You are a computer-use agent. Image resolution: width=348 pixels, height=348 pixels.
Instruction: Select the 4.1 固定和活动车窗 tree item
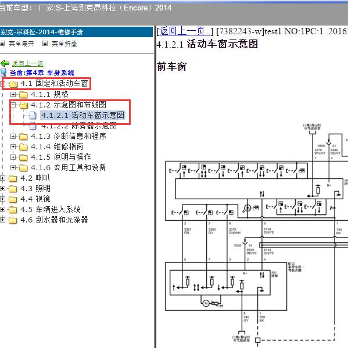coord(54,84)
